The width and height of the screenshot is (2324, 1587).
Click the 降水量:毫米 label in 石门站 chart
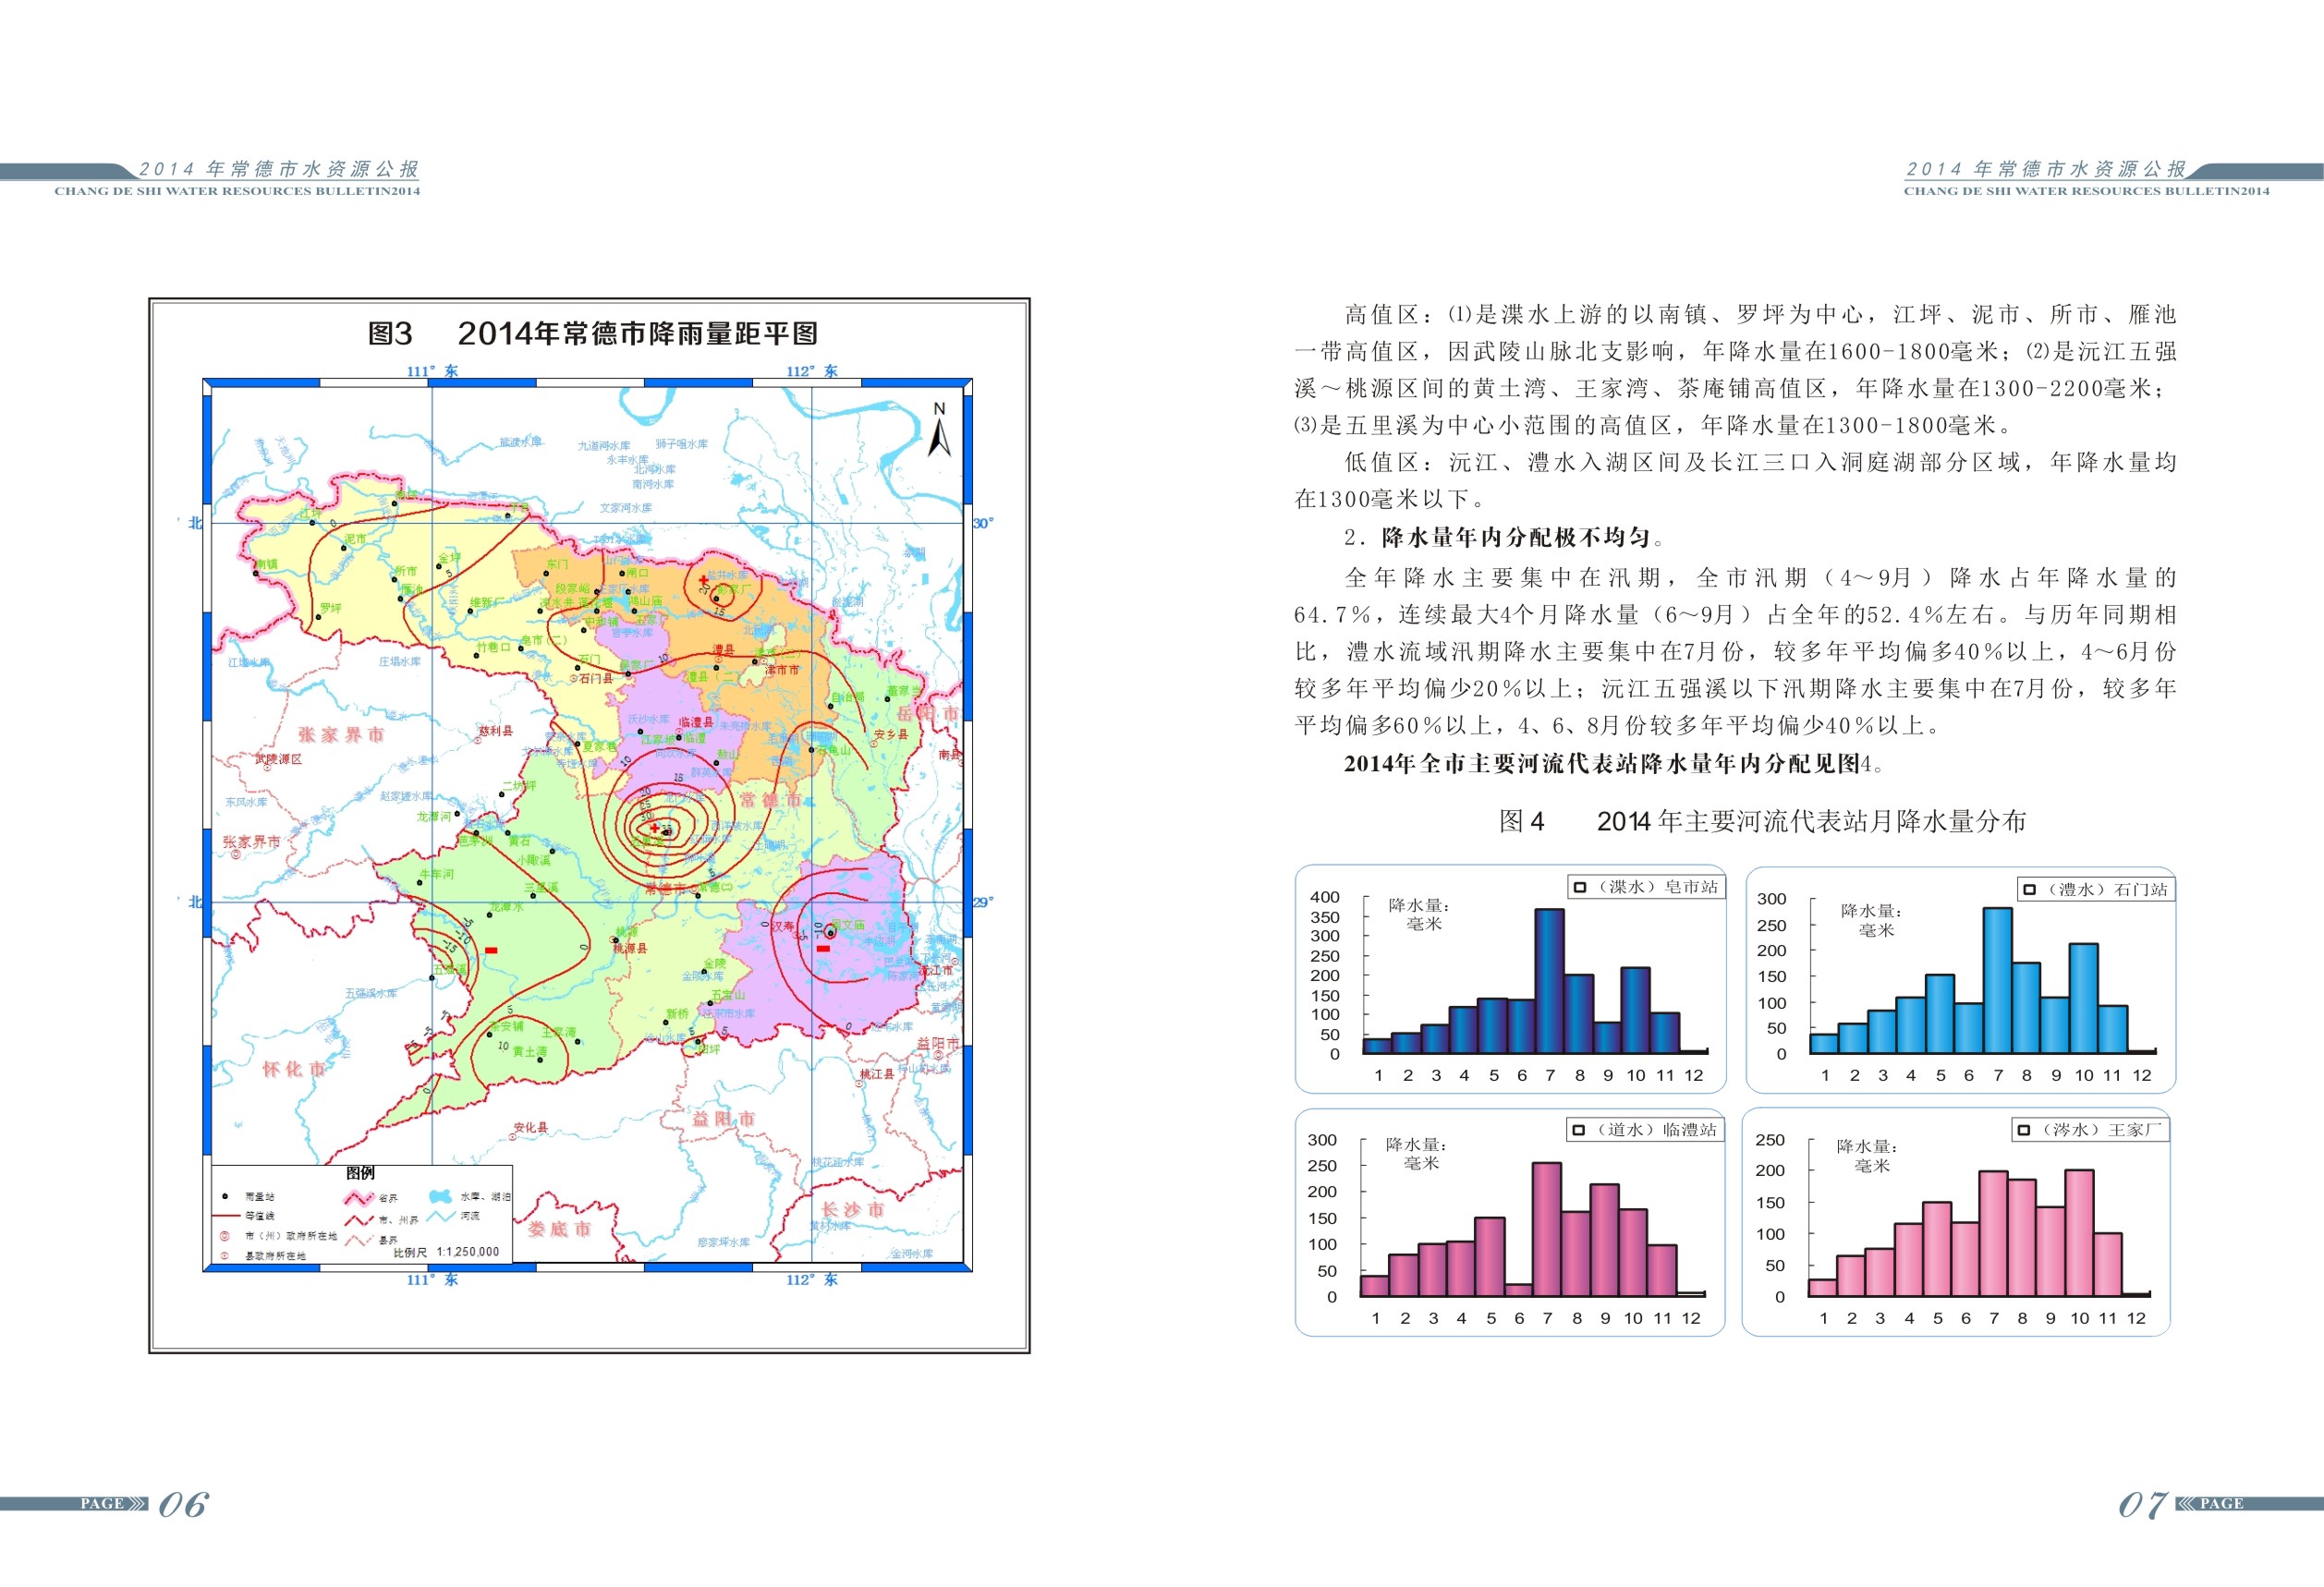click(1871, 920)
